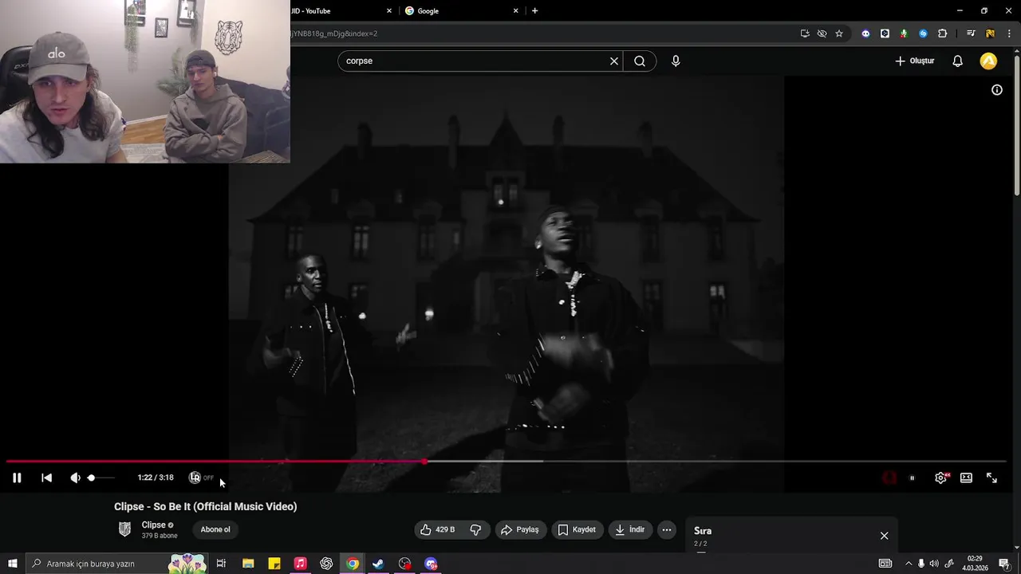
Task: Toggle the LR OFF extension switch in player
Action: (201, 478)
